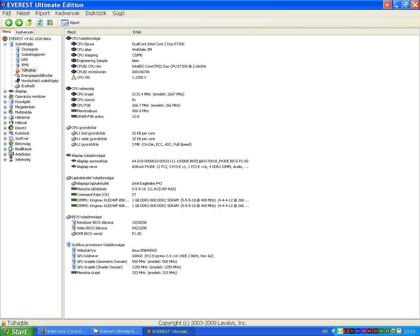Click the Windows Start button

17,331
